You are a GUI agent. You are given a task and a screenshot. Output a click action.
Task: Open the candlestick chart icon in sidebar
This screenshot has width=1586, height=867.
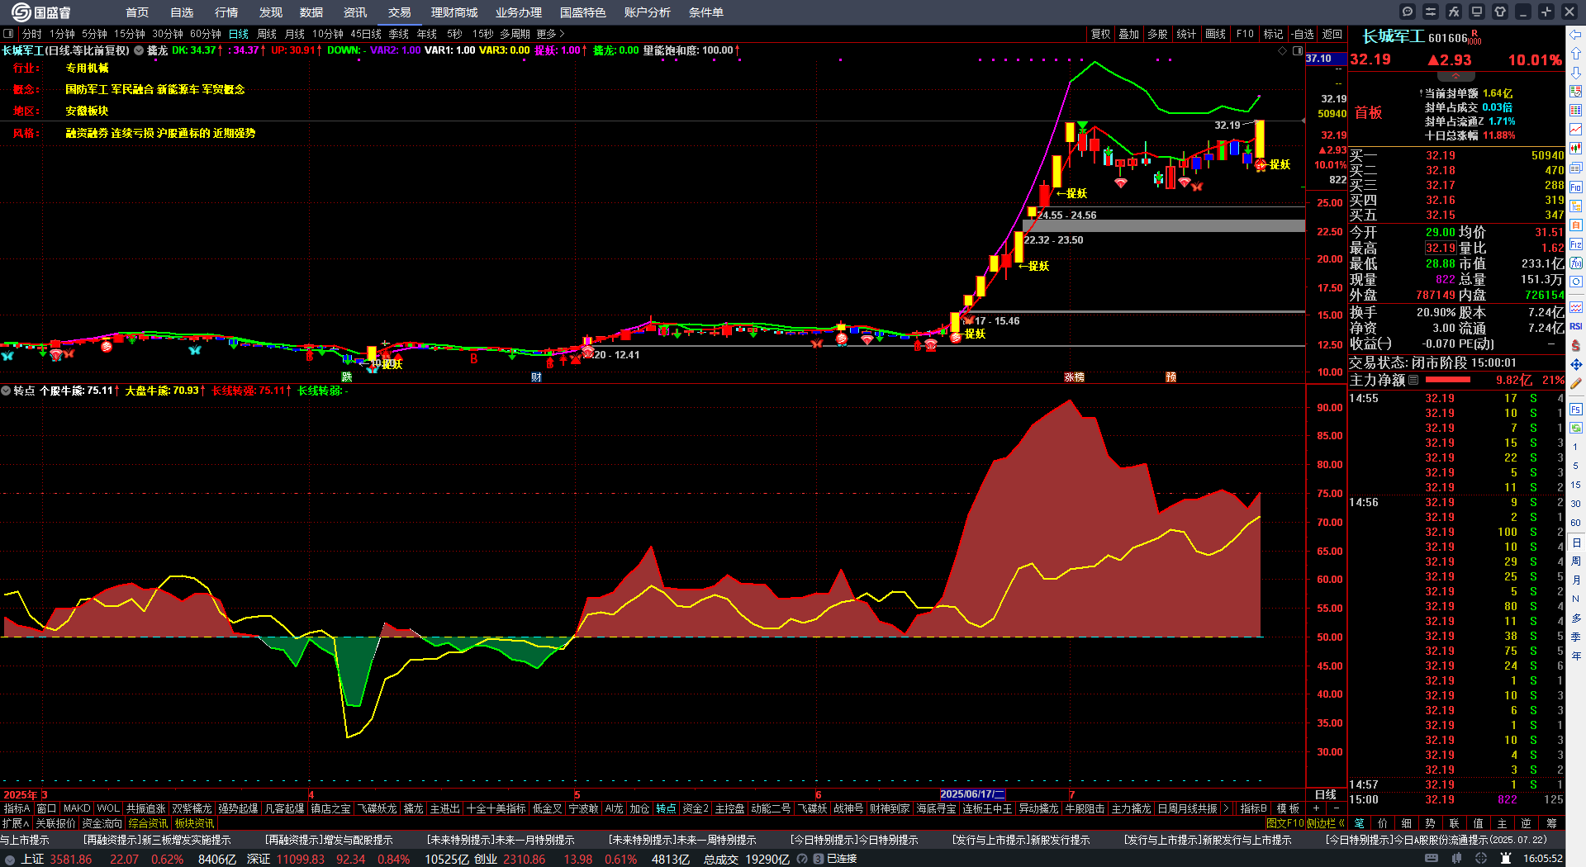click(1576, 149)
